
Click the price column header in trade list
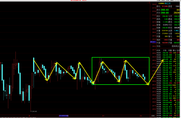(165, 51)
